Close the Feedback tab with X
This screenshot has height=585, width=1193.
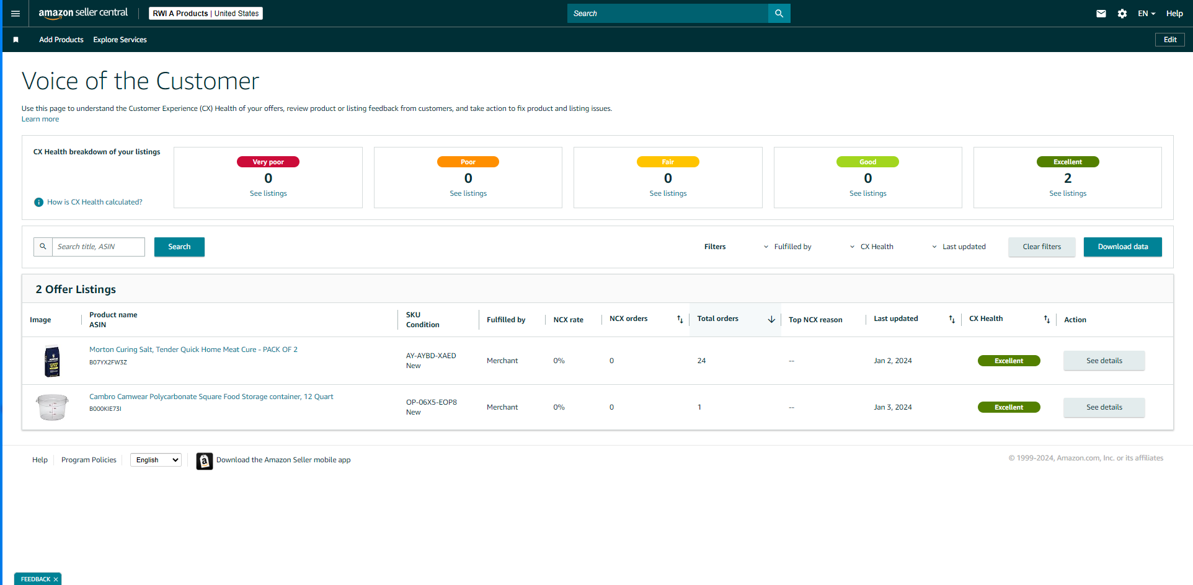tap(56, 579)
